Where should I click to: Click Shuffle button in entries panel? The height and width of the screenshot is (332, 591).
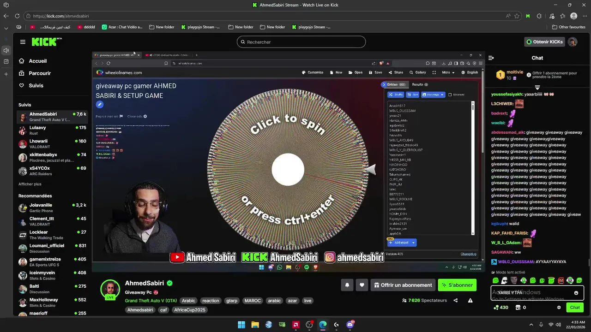click(x=396, y=95)
